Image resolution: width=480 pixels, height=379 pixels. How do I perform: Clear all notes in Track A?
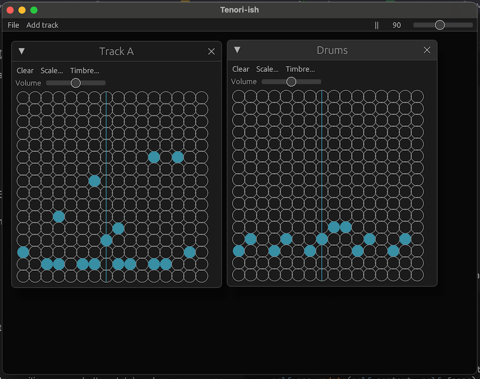[x=25, y=71]
